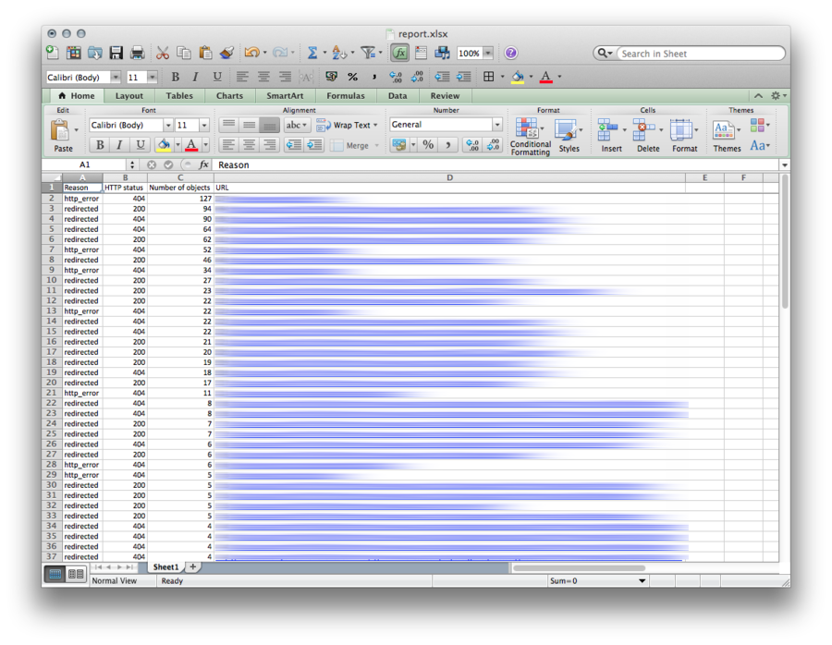Open the Charts ribbon tab
832x645 pixels.
pyautogui.click(x=229, y=95)
